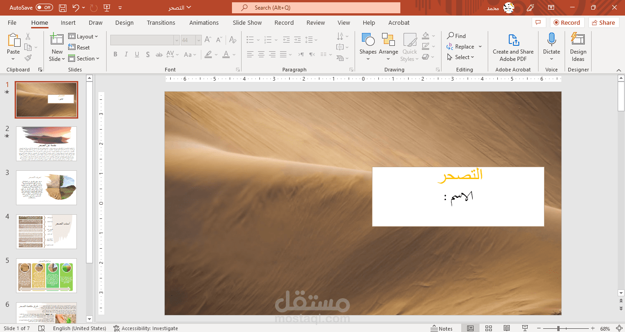Open the Transitions tab
The image size is (625, 332).
[x=161, y=22]
